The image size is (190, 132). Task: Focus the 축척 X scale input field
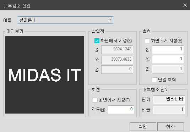tap(168, 50)
